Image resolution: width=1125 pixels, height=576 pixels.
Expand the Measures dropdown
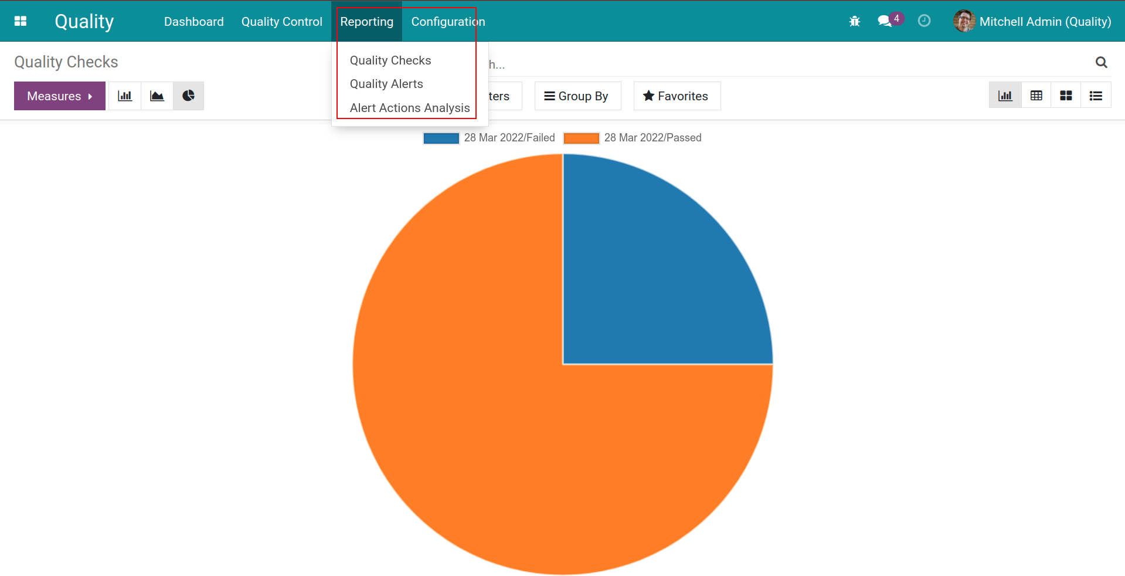point(59,96)
